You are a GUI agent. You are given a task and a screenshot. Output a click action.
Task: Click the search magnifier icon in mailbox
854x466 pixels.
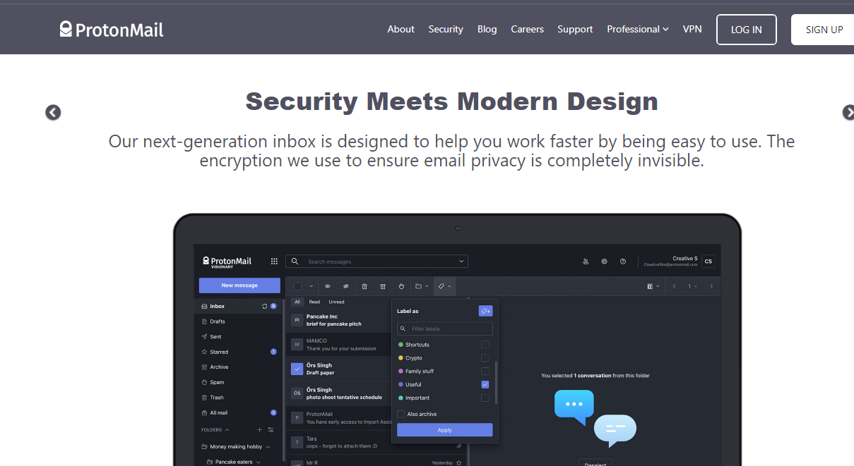(x=295, y=262)
